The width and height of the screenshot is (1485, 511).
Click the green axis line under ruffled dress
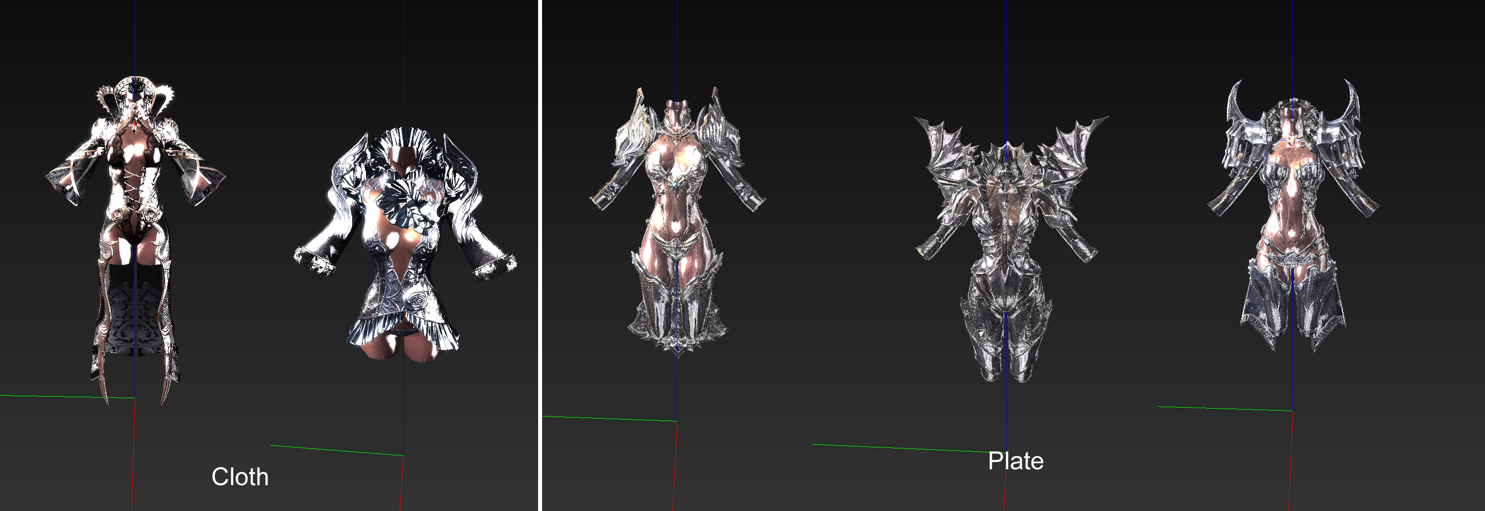point(337,450)
